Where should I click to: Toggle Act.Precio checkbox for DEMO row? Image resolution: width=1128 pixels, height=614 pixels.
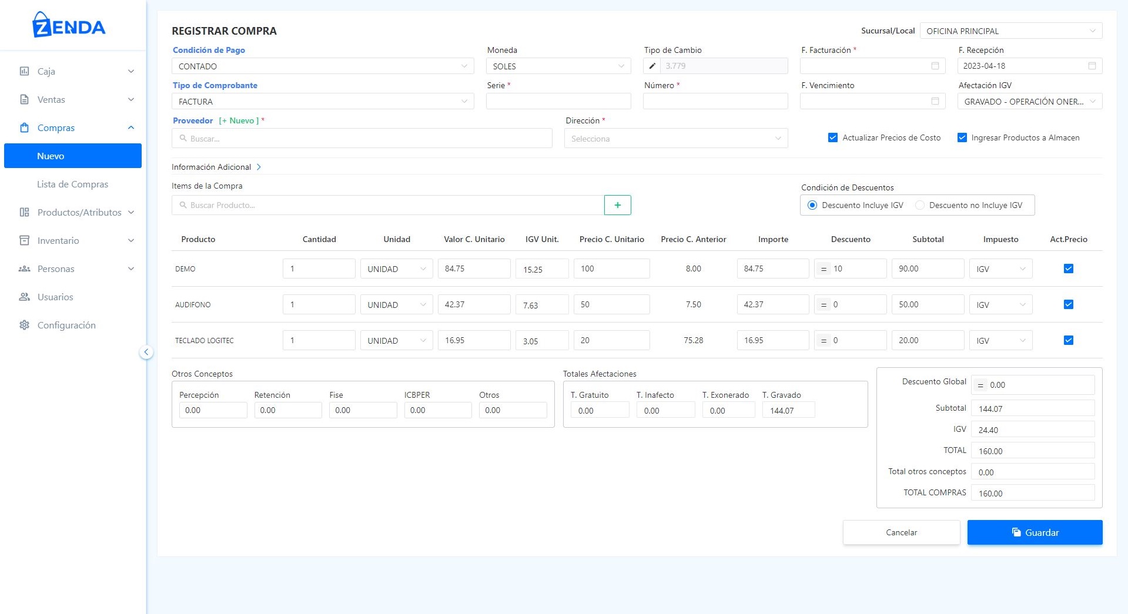(1068, 269)
